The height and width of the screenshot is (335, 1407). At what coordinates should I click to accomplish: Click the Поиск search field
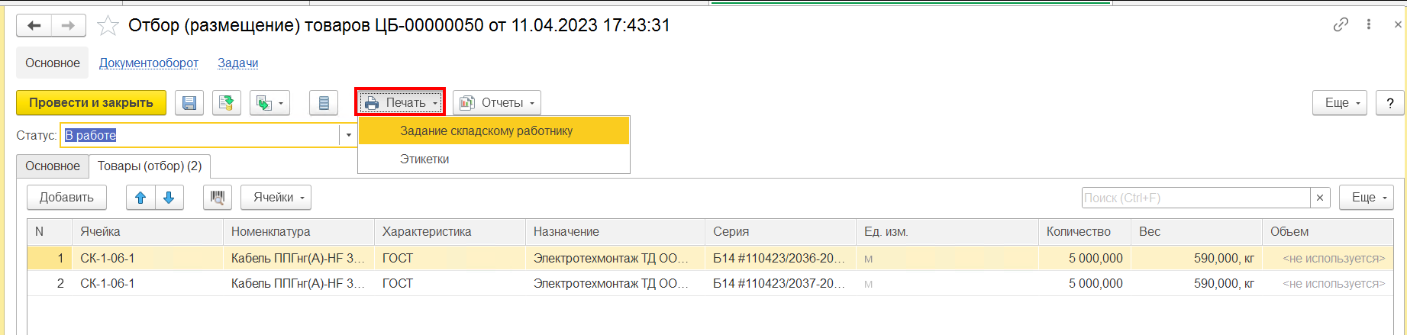pos(1196,198)
